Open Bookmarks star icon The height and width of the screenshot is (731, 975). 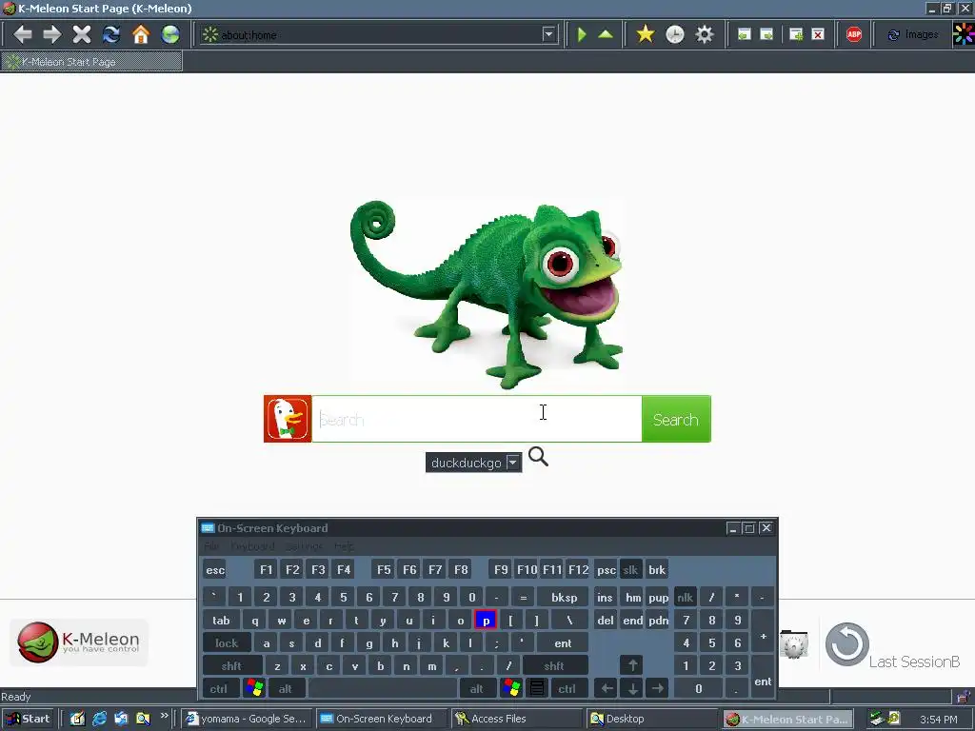[x=646, y=34]
